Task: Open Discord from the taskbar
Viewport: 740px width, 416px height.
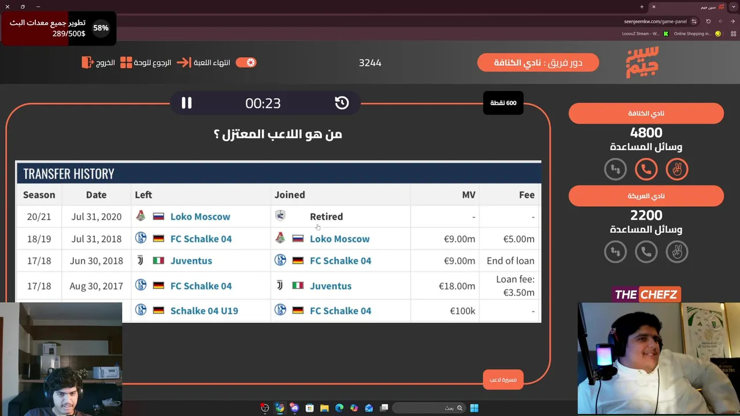Action: pos(295,408)
